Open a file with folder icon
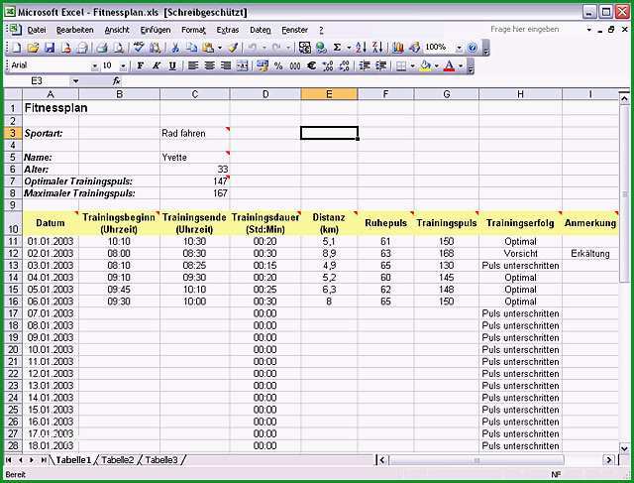 (33, 48)
